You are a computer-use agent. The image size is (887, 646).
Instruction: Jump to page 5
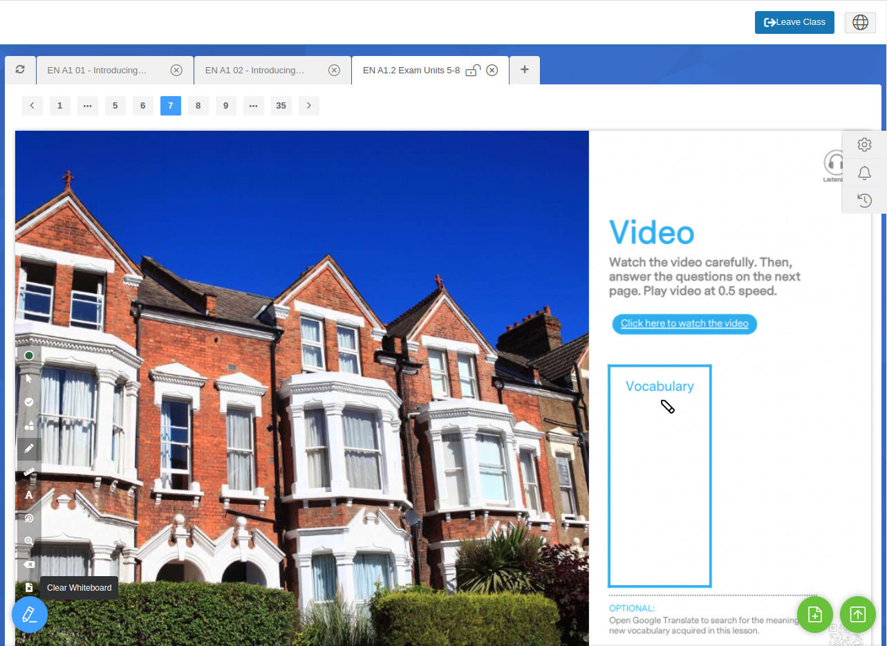click(x=115, y=106)
